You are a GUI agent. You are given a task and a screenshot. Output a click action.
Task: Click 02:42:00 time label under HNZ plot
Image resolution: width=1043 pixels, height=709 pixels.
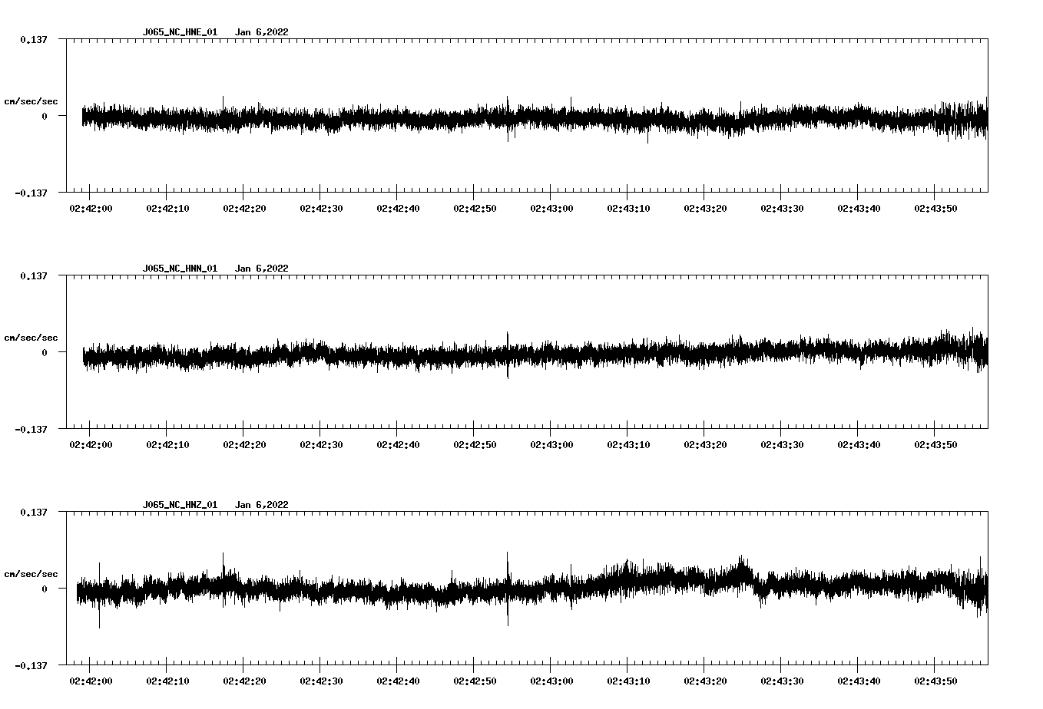pos(91,681)
